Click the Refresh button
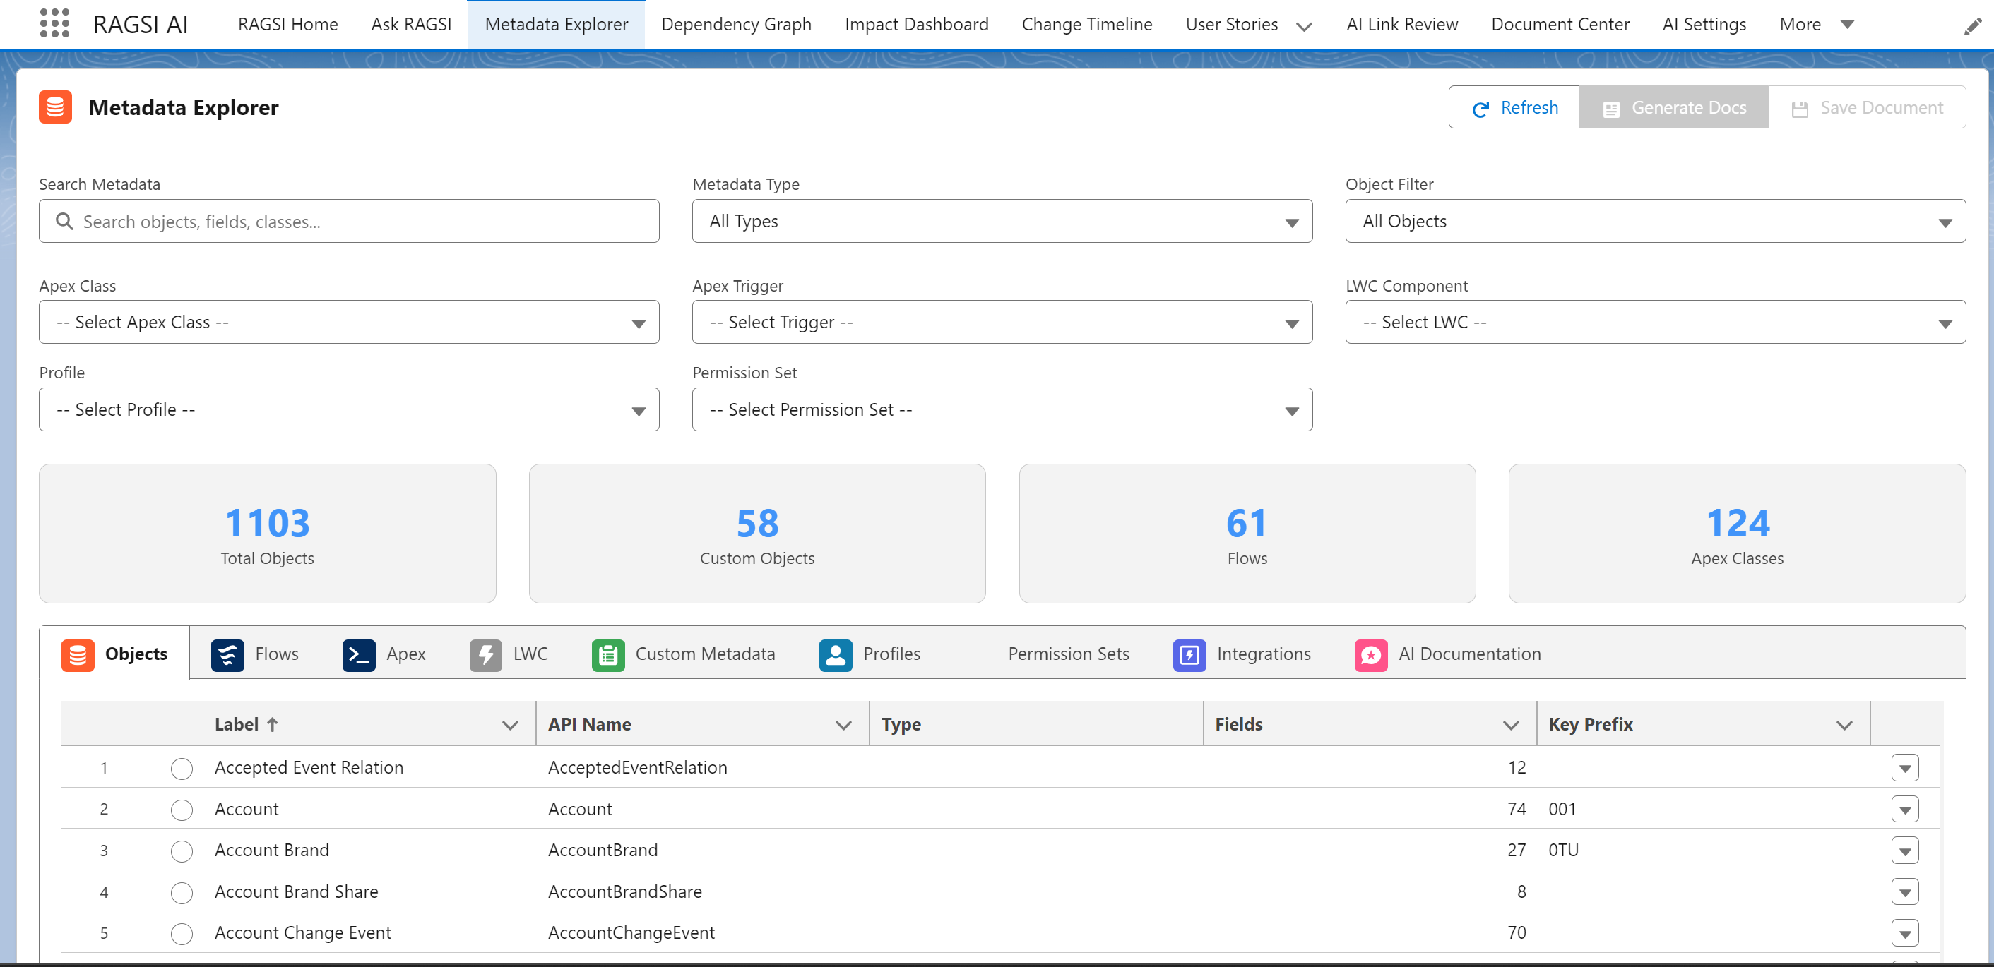This screenshot has width=1994, height=967. point(1514,107)
